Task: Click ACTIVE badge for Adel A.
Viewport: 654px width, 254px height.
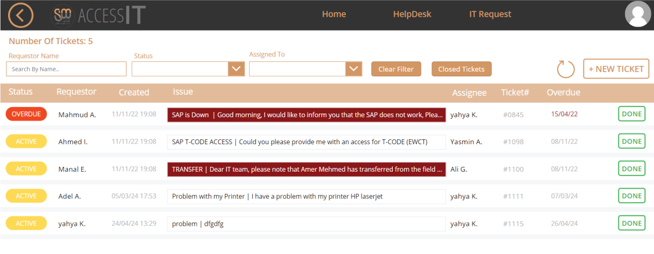Action: pyautogui.click(x=26, y=196)
